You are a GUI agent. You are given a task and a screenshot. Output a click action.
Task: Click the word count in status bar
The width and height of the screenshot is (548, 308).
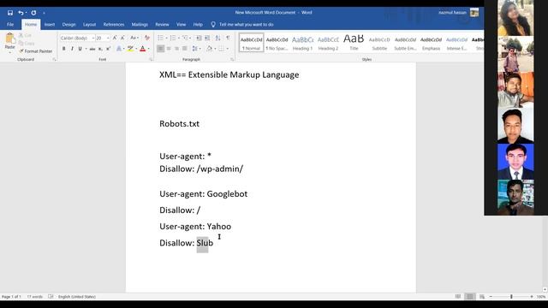[x=34, y=297]
